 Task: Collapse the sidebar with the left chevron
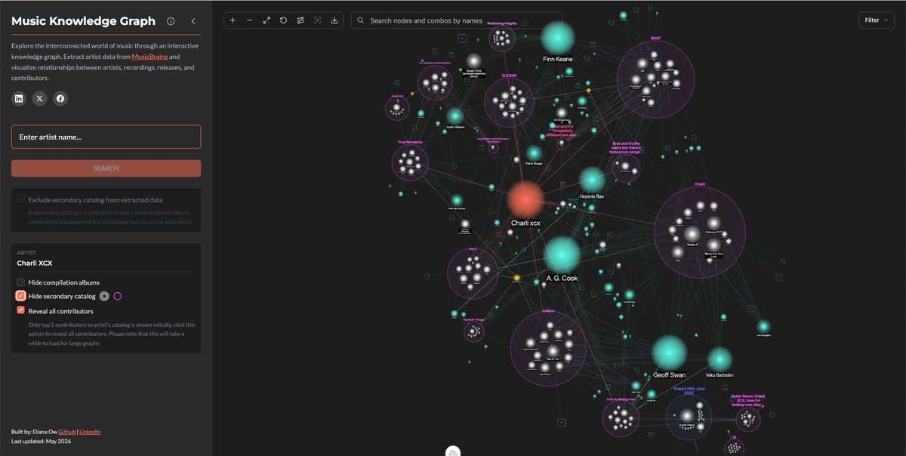tap(193, 21)
